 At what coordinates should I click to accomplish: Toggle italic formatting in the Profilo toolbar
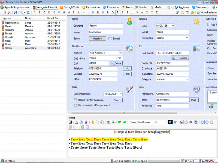(186, 122)
